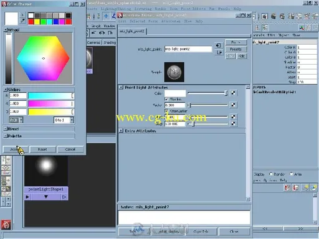Click the input connections arrow icon in Hypershade
This screenshot has width=319, height=239.
[93, 33]
